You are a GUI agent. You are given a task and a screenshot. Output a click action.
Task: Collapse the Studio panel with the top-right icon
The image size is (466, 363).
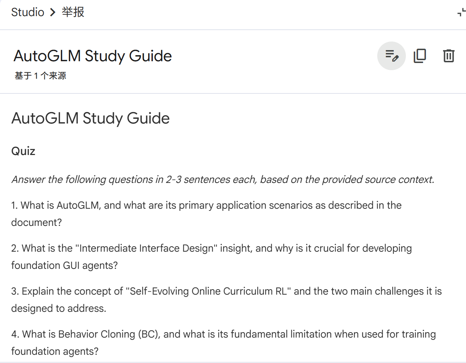pos(462,12)
